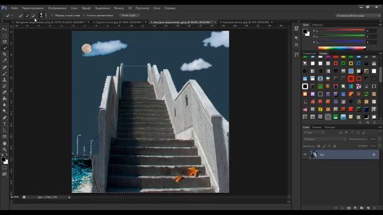
Task: Enable 'Образец со всех слоев' checkbox
Action: point(52,16)
